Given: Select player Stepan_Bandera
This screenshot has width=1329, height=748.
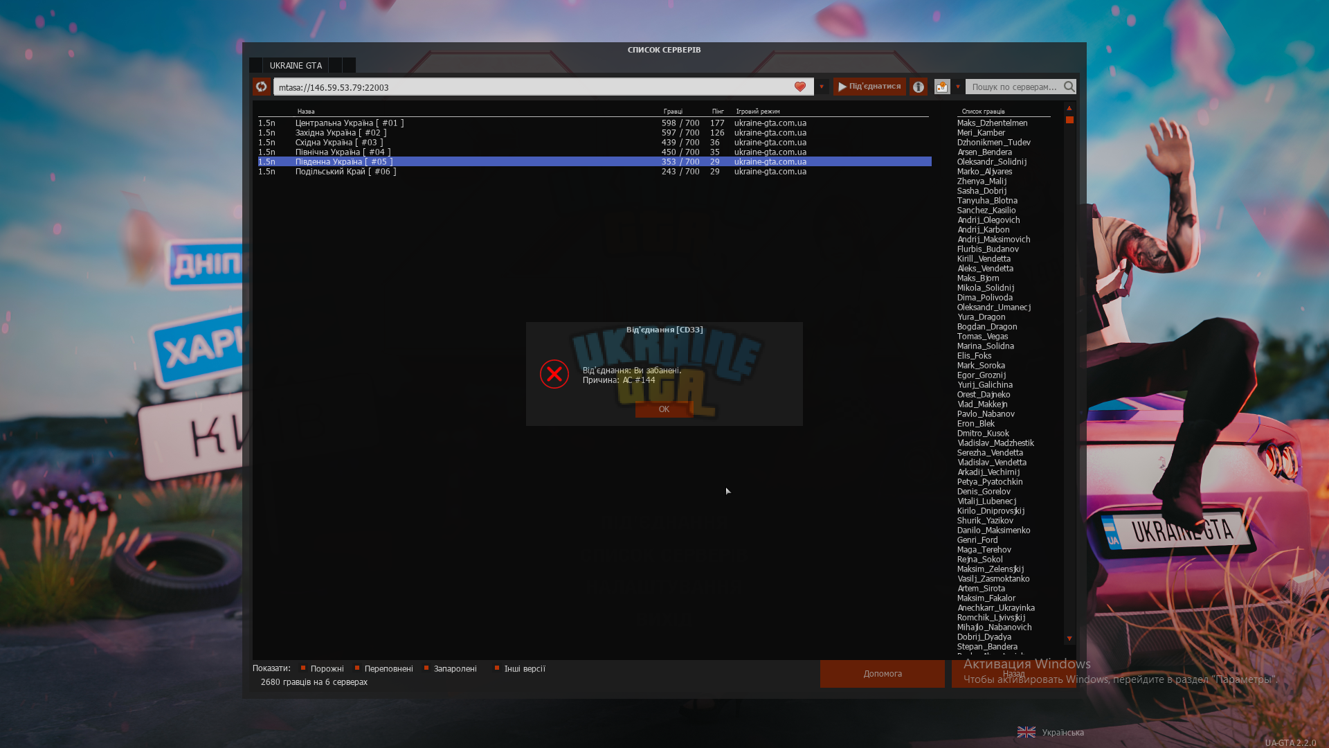Looking at the screenshot, I should [x=987, y=646].
